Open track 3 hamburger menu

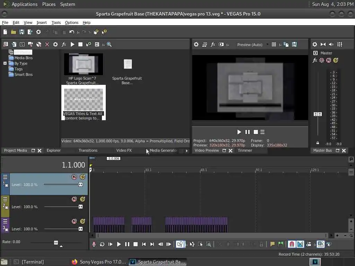click(5, 221)
